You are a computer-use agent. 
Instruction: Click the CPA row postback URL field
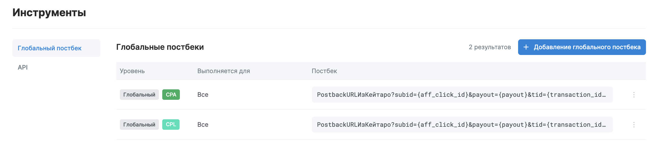click(462, 95)
